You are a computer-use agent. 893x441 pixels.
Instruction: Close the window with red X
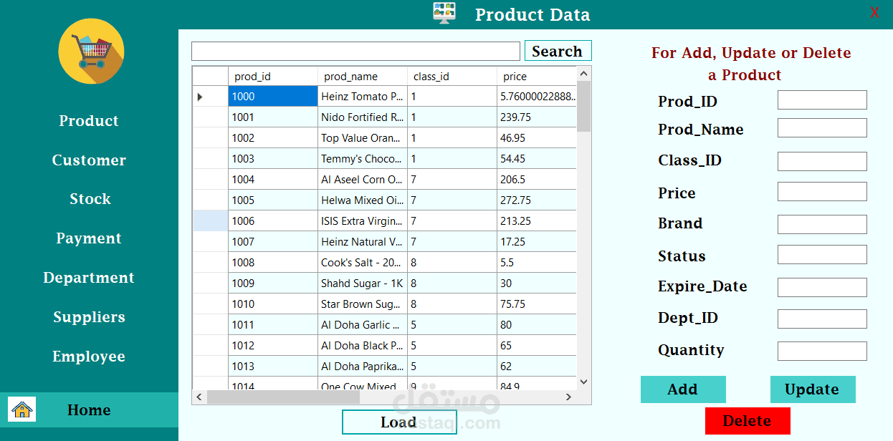click(x=874, y=12)
